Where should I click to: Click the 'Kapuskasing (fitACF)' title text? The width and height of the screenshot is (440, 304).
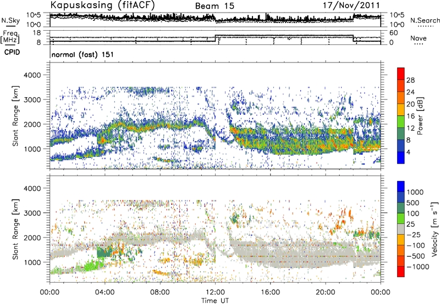click(103, 5)
